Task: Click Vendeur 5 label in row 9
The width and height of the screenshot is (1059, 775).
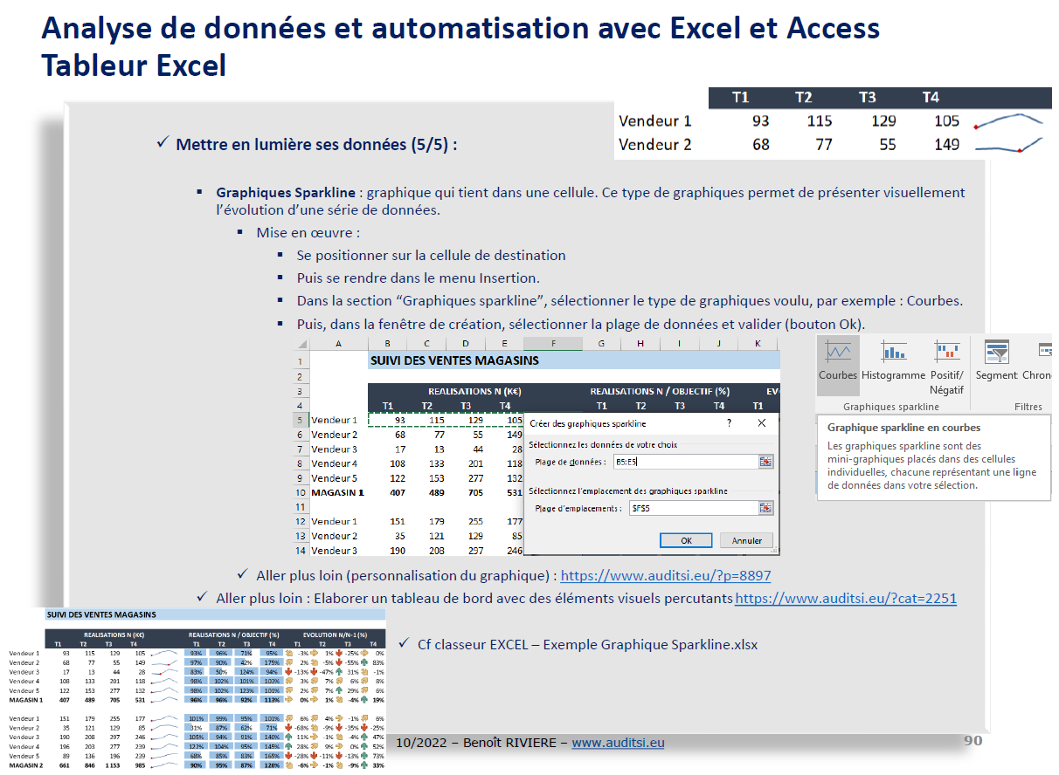Action: tap(335, 478)
